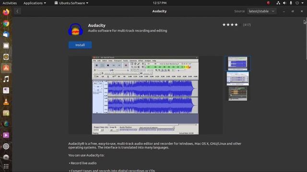Minimize the Ubuntu Software window
The width and height of the screenshot is (307, 172).
[x=283, y=11]
